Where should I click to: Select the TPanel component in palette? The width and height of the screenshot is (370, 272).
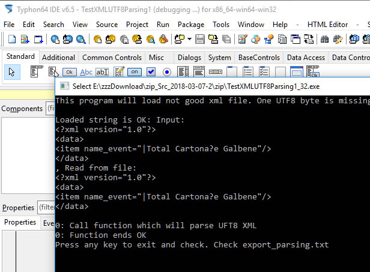pos(280,71)
